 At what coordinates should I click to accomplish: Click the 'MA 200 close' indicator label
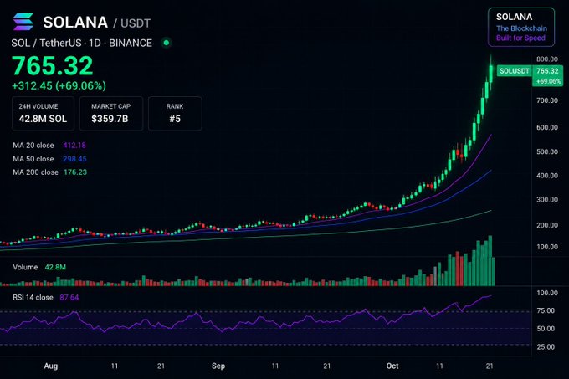coord(35,172)
